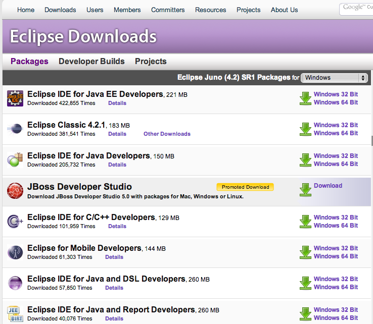Click green download arrow for Report Developers

click(x=305, y=314)
